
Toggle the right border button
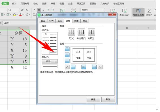point(94,67)
